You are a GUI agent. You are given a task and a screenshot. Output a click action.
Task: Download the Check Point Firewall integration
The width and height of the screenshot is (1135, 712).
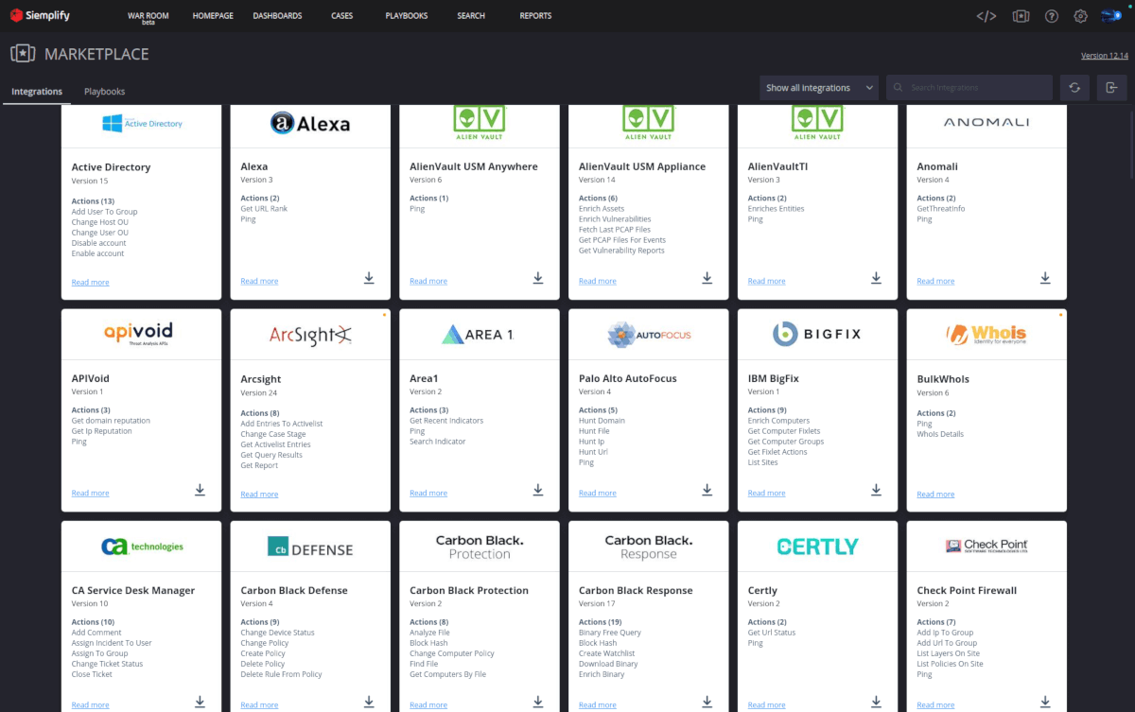[x=1045, y=702]
